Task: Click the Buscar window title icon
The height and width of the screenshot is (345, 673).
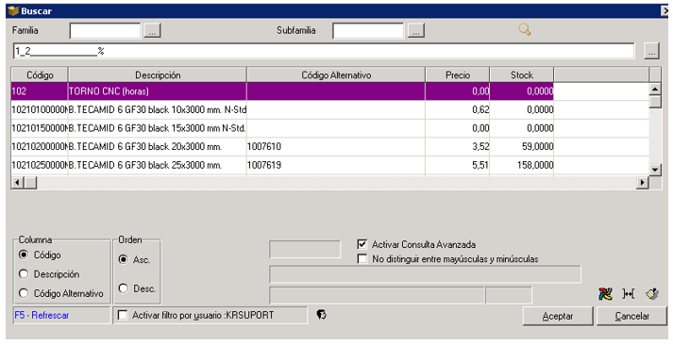Action: 13,11
